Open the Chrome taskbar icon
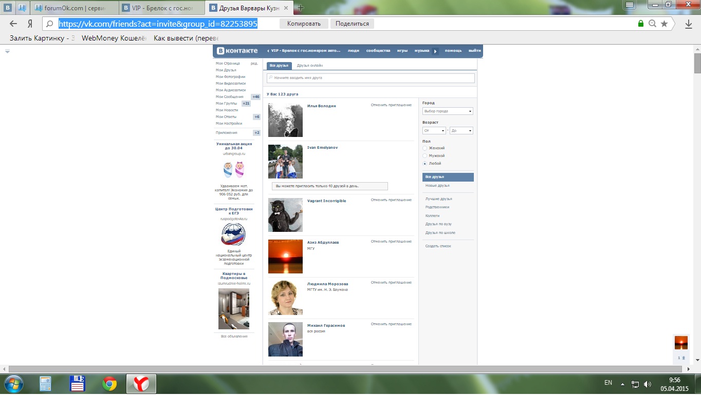 [109, 384]
